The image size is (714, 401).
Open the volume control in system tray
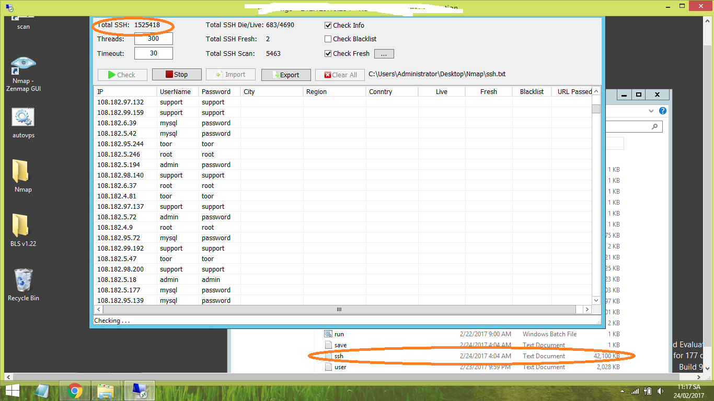click(x=661, y=391)
